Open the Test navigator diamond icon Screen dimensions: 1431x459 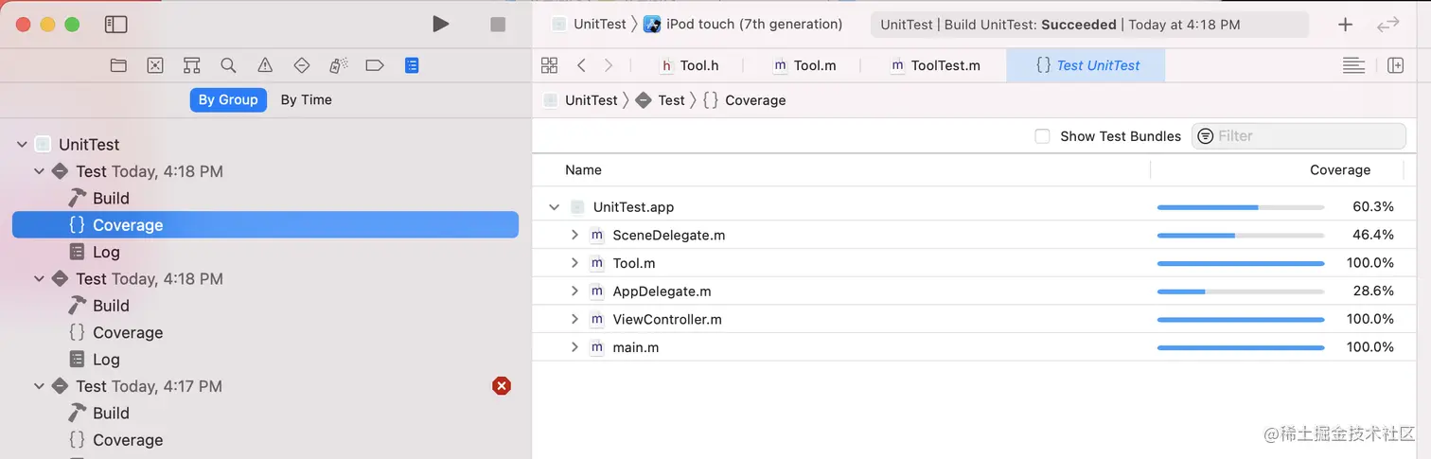[x=302, y=65]
